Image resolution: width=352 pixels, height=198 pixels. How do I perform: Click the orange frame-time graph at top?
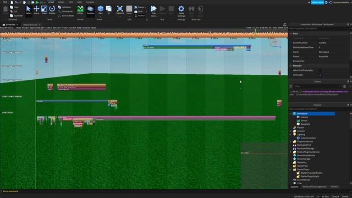144,35
